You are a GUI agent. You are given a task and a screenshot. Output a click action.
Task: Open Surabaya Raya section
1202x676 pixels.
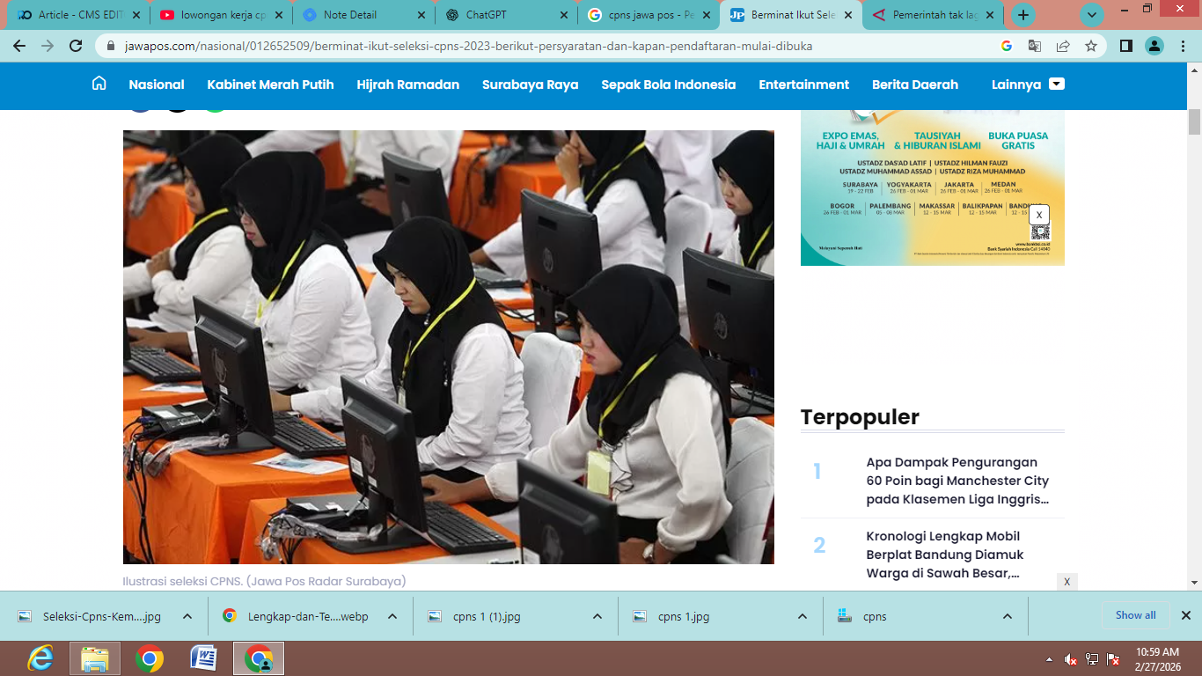(x=531, y=84)
